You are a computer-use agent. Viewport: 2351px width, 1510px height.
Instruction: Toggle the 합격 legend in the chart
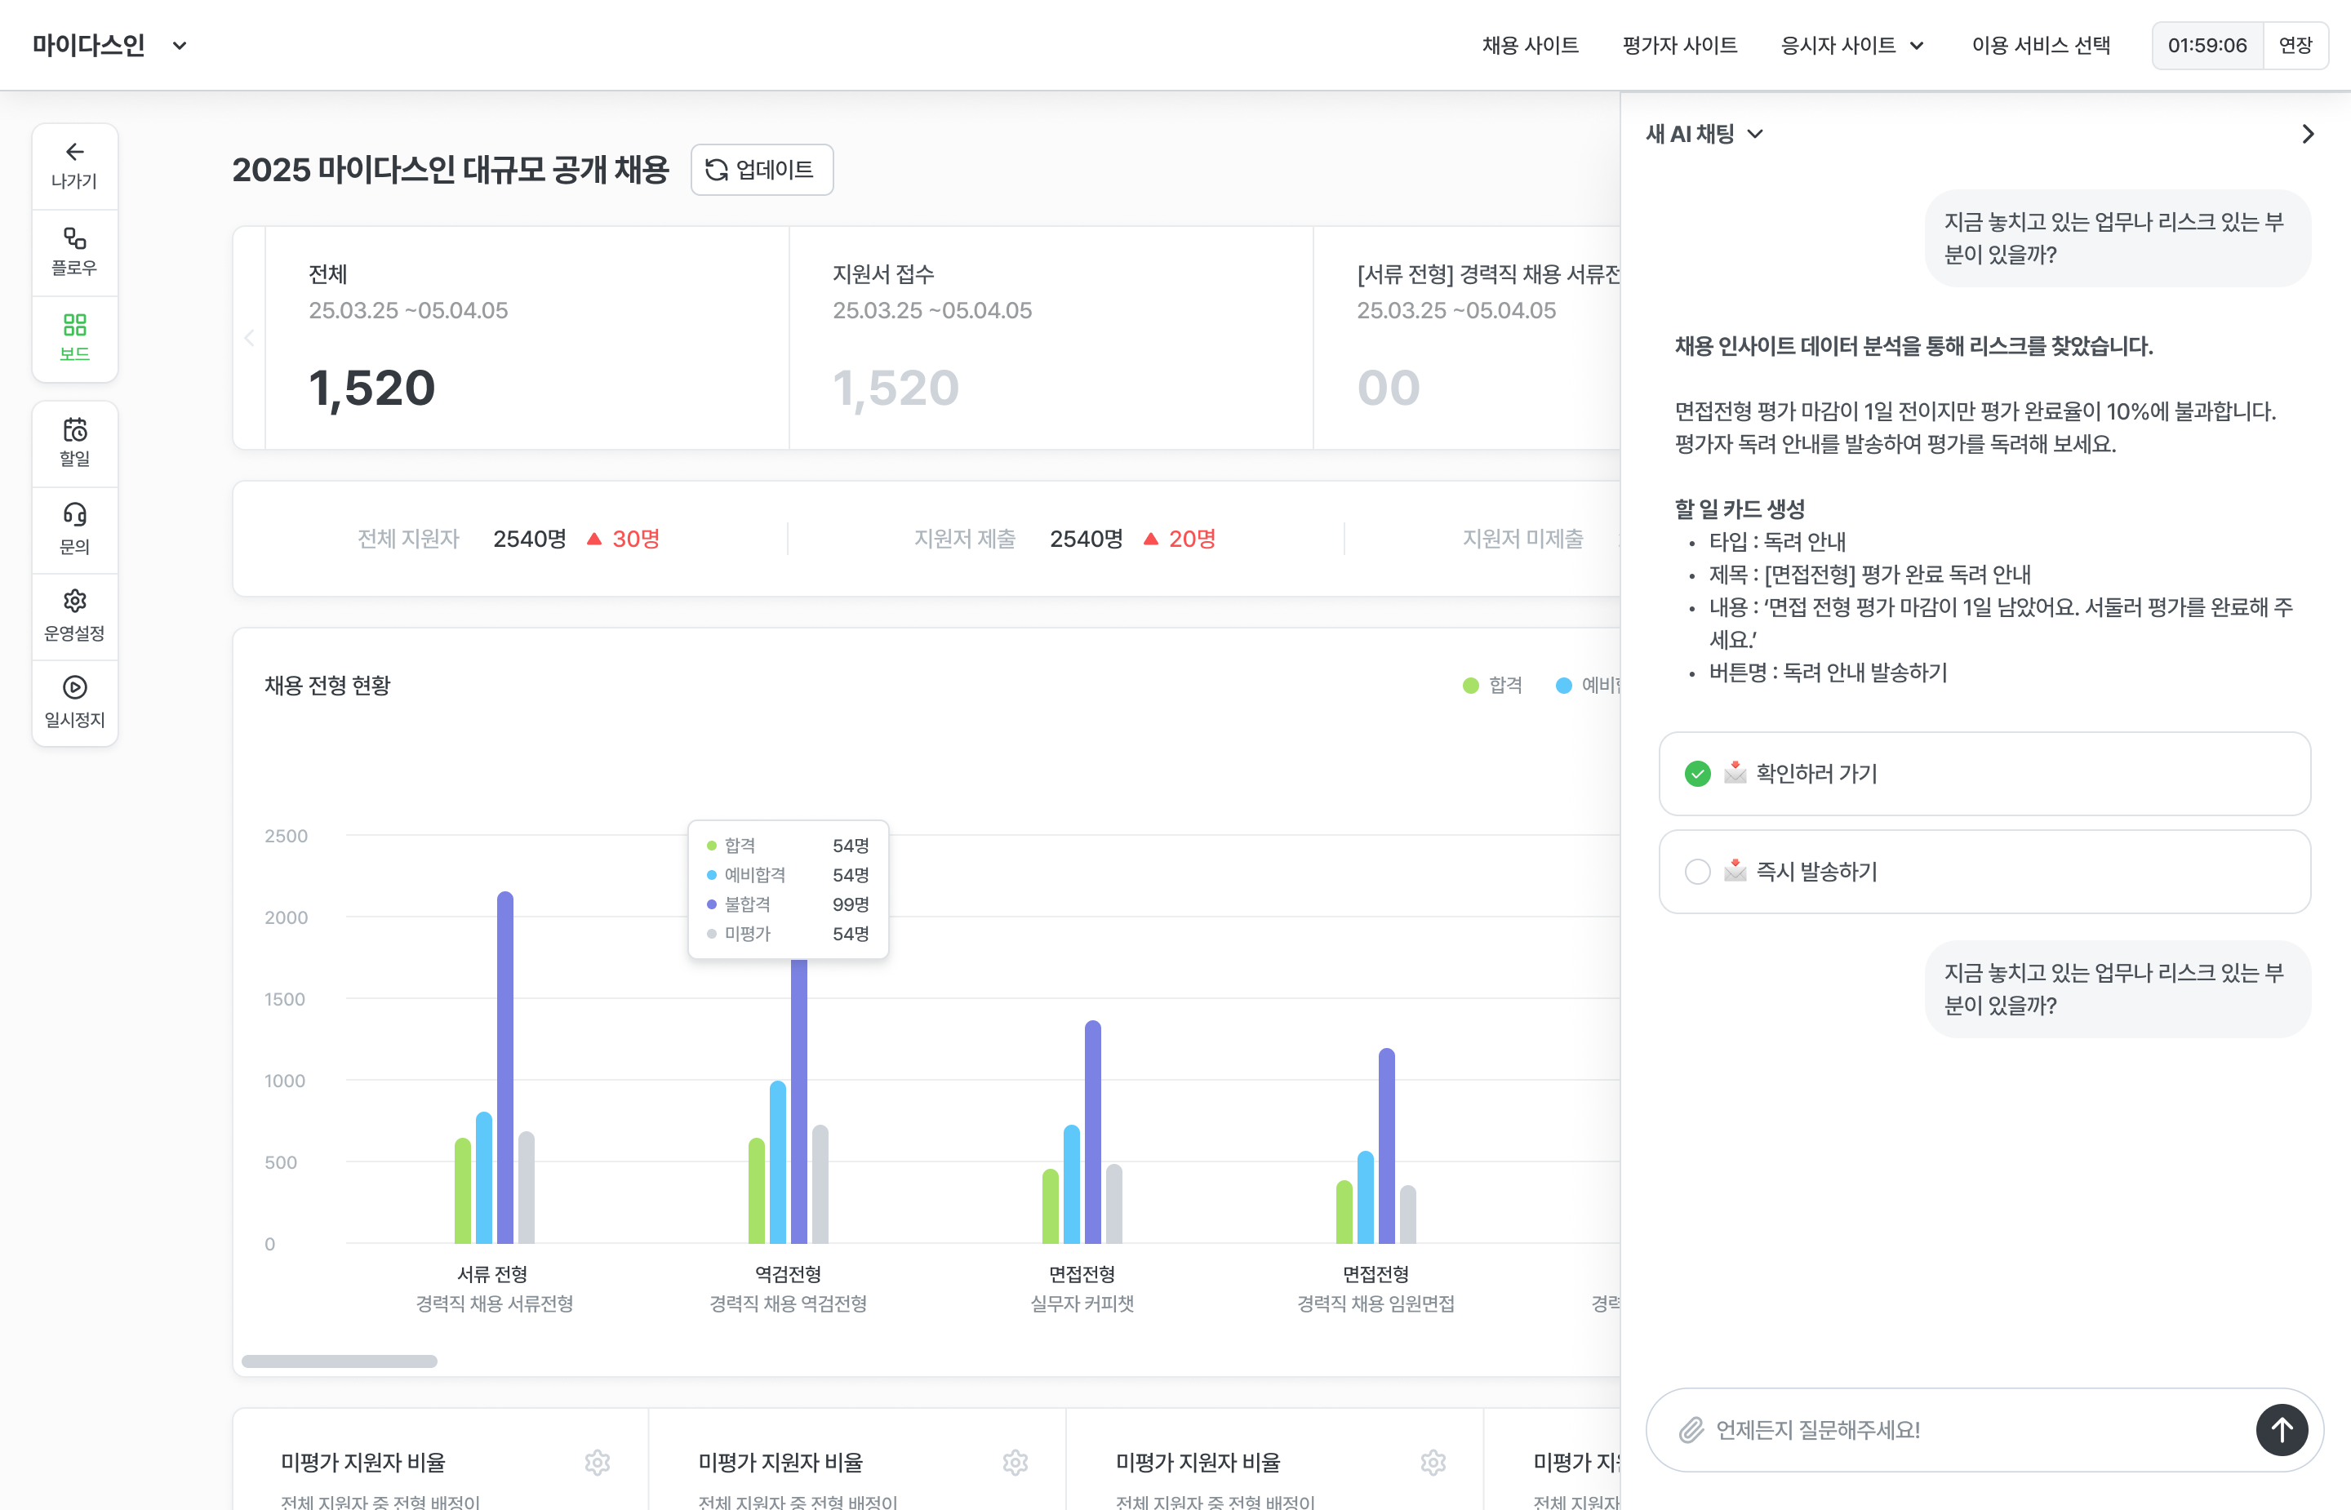tap(1492, 685)
